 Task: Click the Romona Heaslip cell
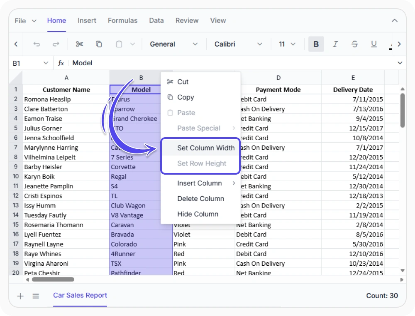66,99
